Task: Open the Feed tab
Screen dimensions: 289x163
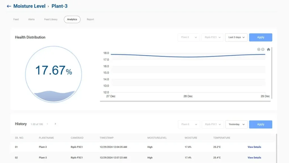Action: pyautogui.click(x=16, y=20)
